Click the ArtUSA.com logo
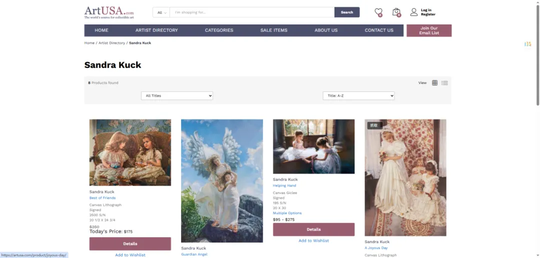The image size is (540, 258). [x=109, y=12]
